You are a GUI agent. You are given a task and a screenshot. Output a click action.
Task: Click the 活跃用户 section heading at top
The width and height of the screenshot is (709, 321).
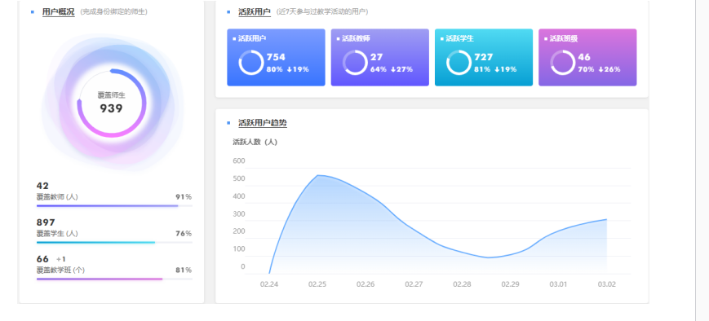(255, 12)
